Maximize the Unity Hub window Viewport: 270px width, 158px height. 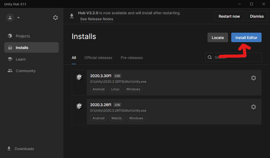[251, 4]
